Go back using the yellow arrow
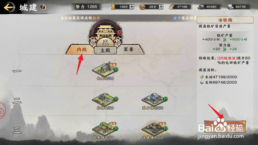Screen dimensions: 258x145 (x=9, y=7)
